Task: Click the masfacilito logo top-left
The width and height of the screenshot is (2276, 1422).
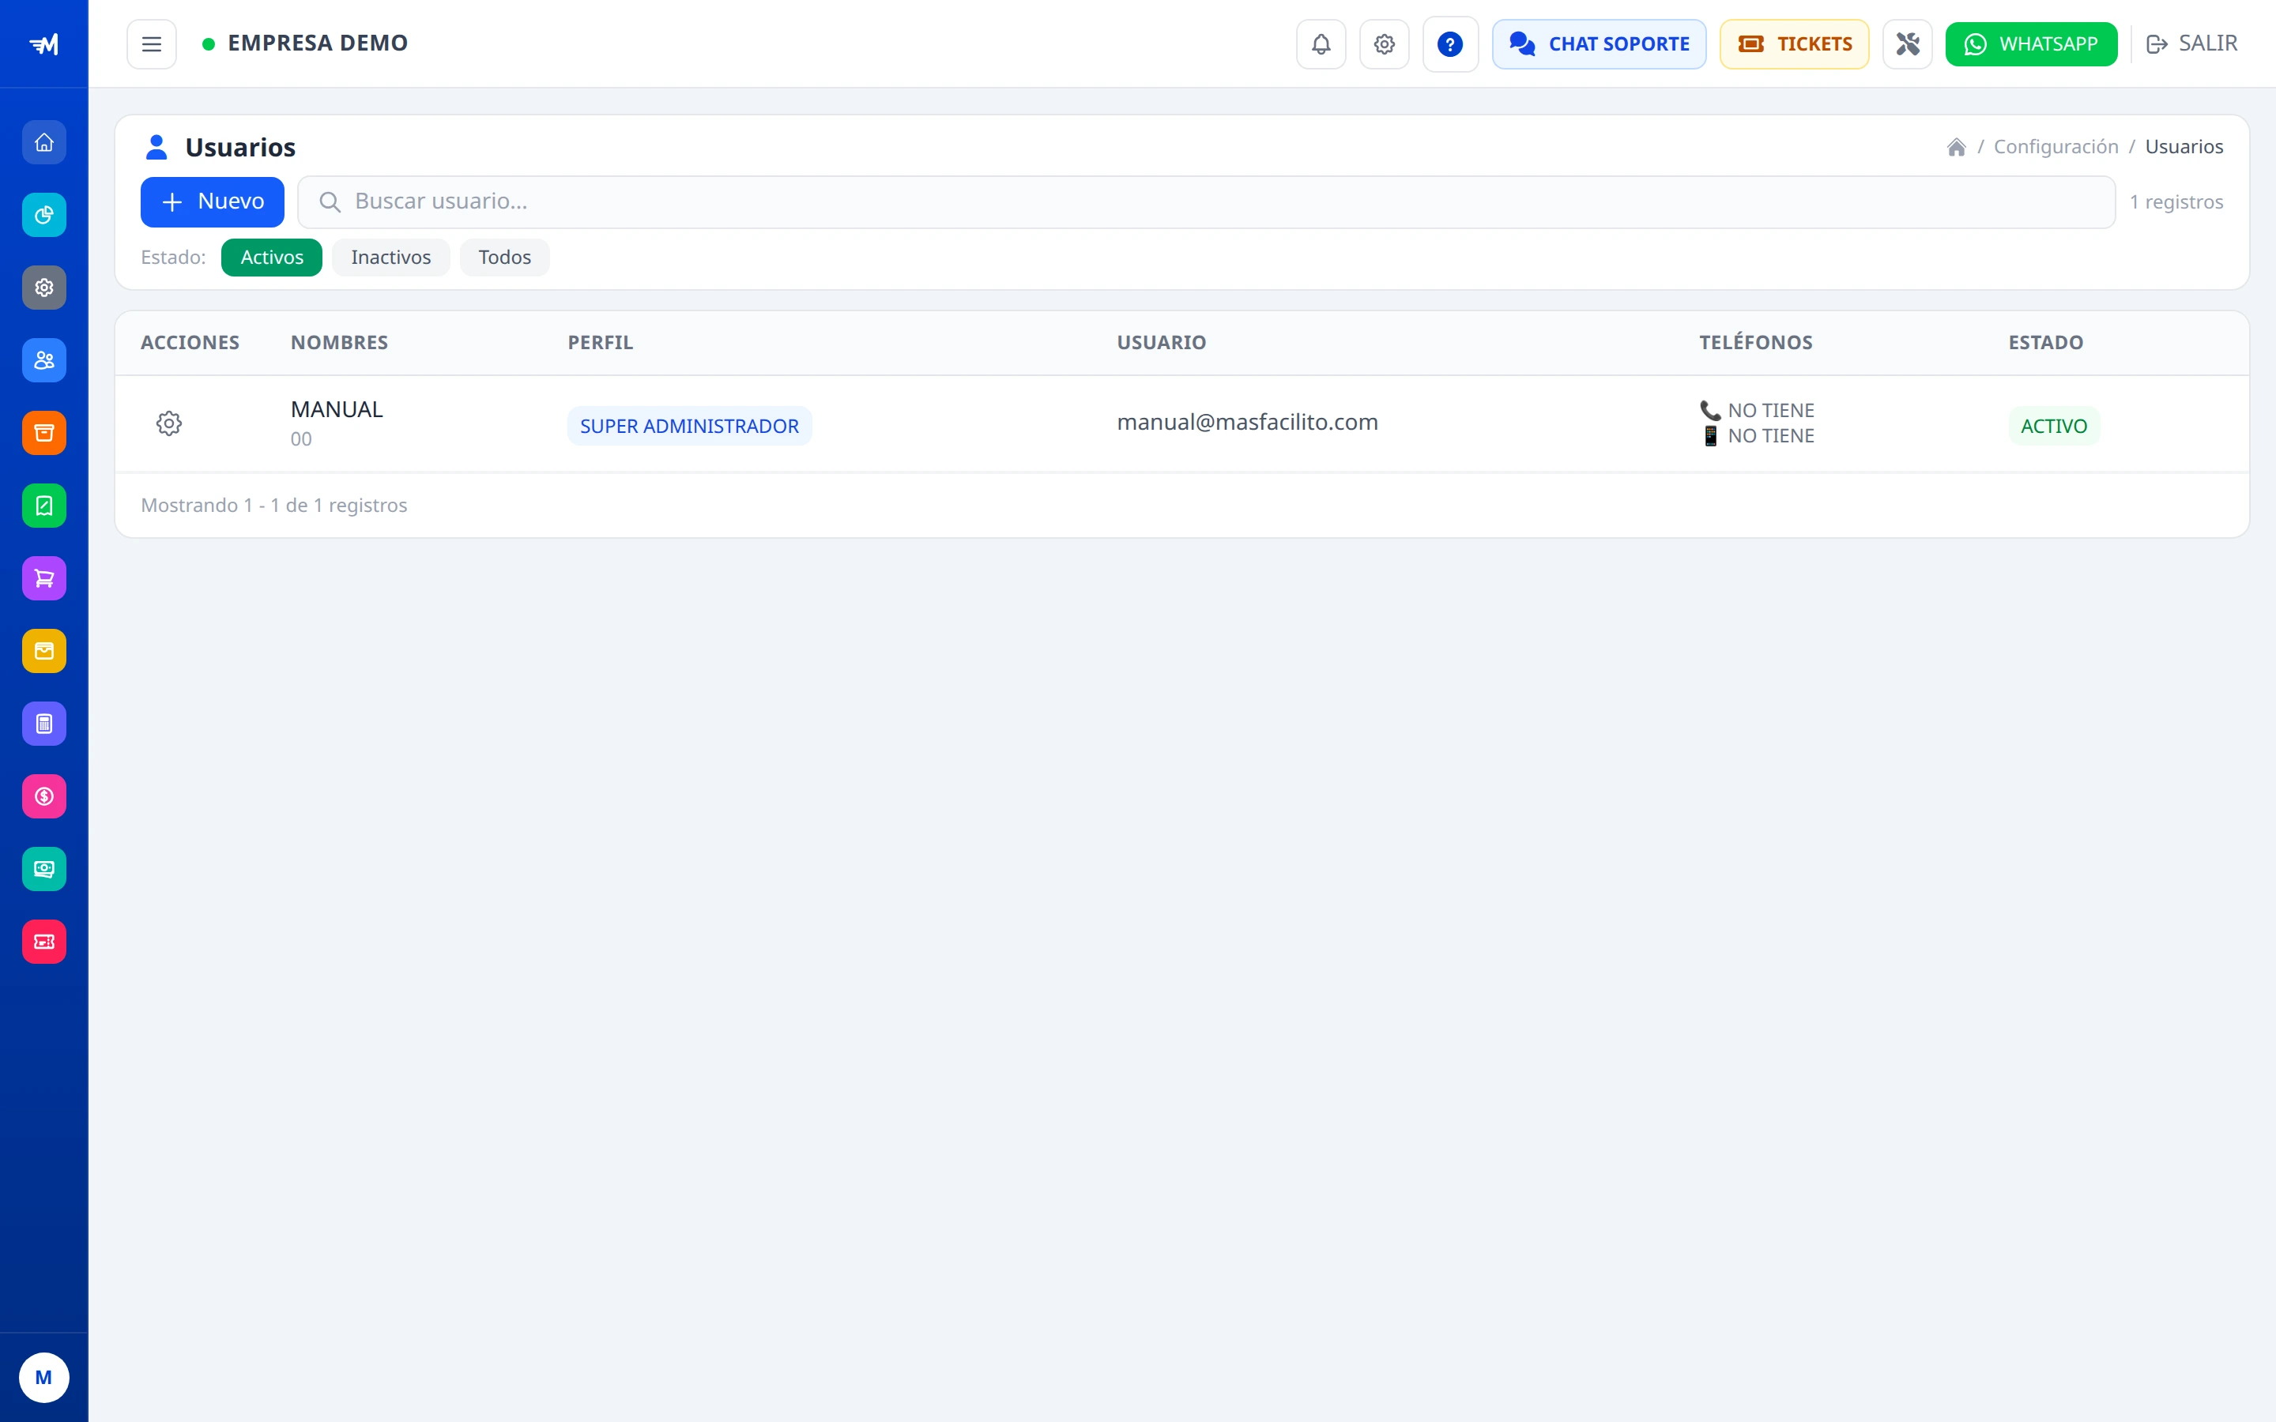Action: [x=44, y=44]
